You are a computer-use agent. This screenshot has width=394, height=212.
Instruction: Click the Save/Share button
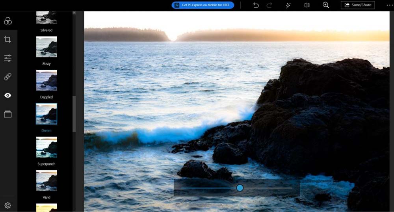(x=358, y=5)
